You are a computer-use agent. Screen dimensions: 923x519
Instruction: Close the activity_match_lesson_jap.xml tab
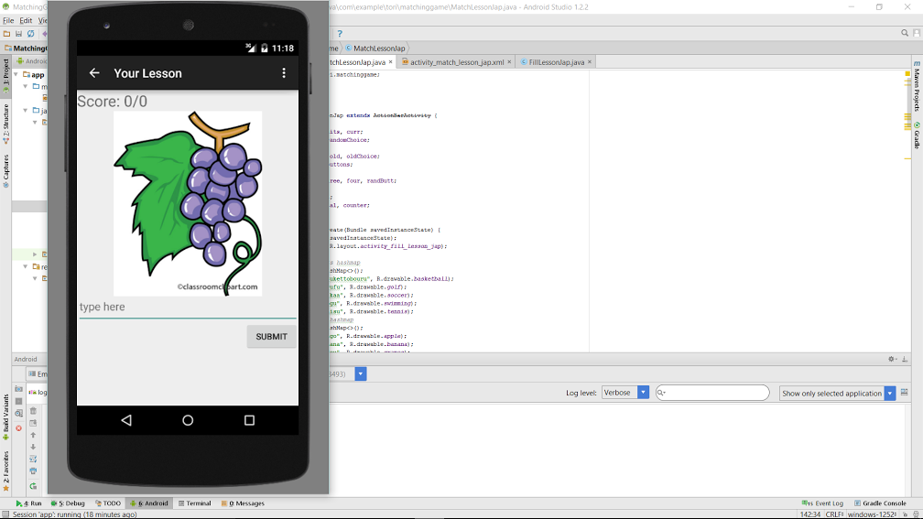[x=509, y=62]
